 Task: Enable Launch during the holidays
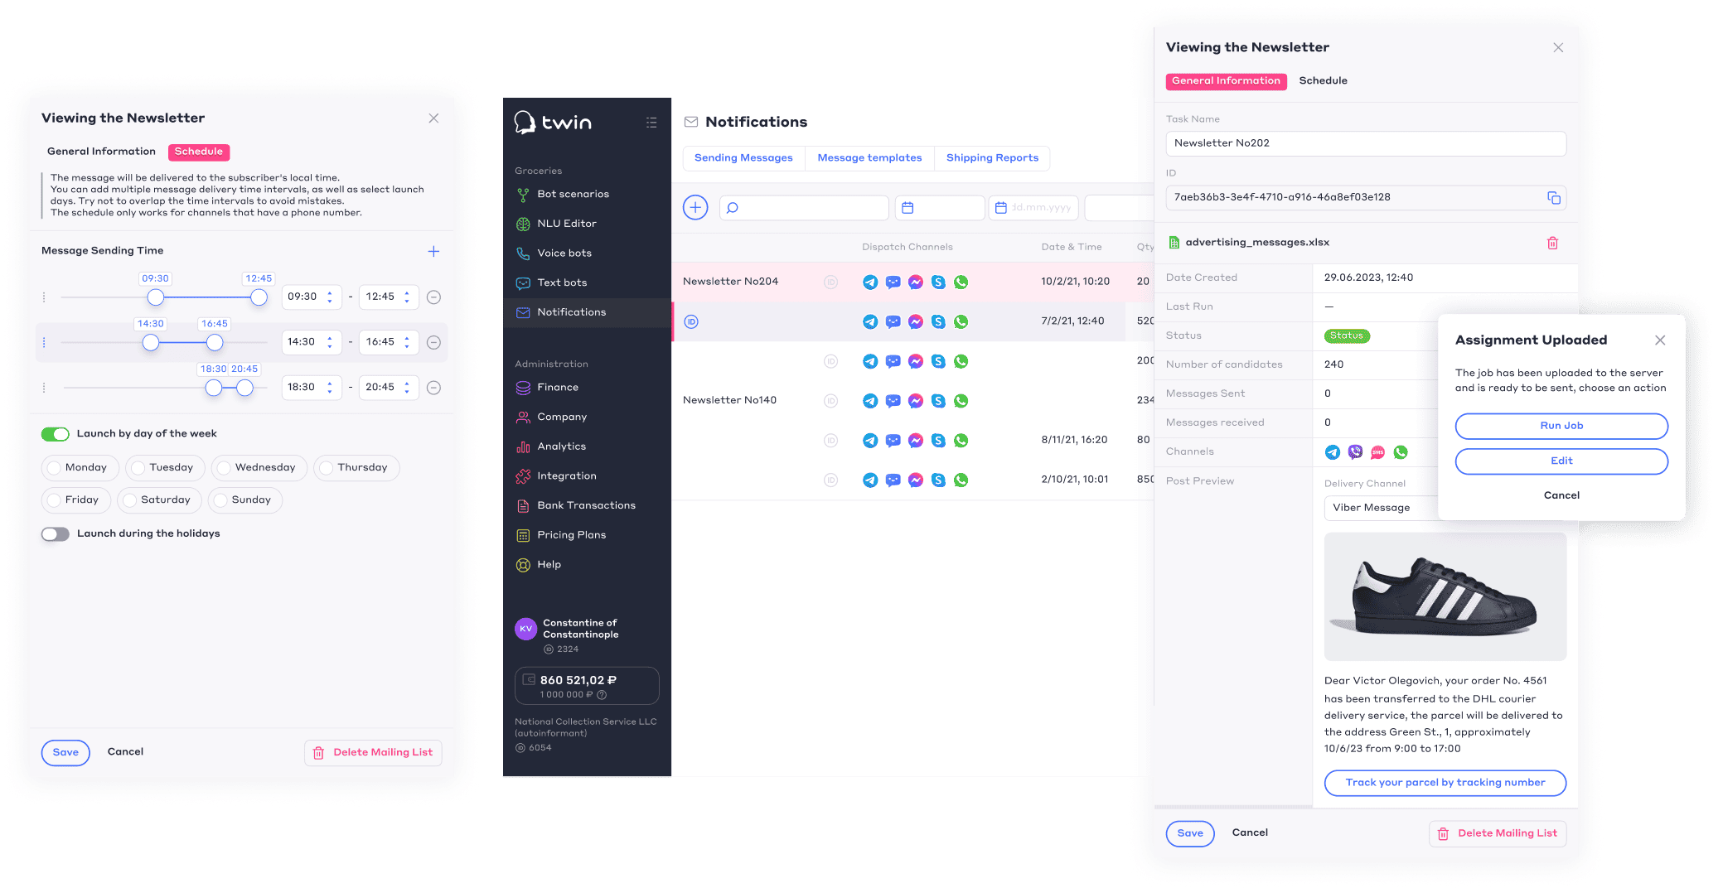(x=56, y=534)
